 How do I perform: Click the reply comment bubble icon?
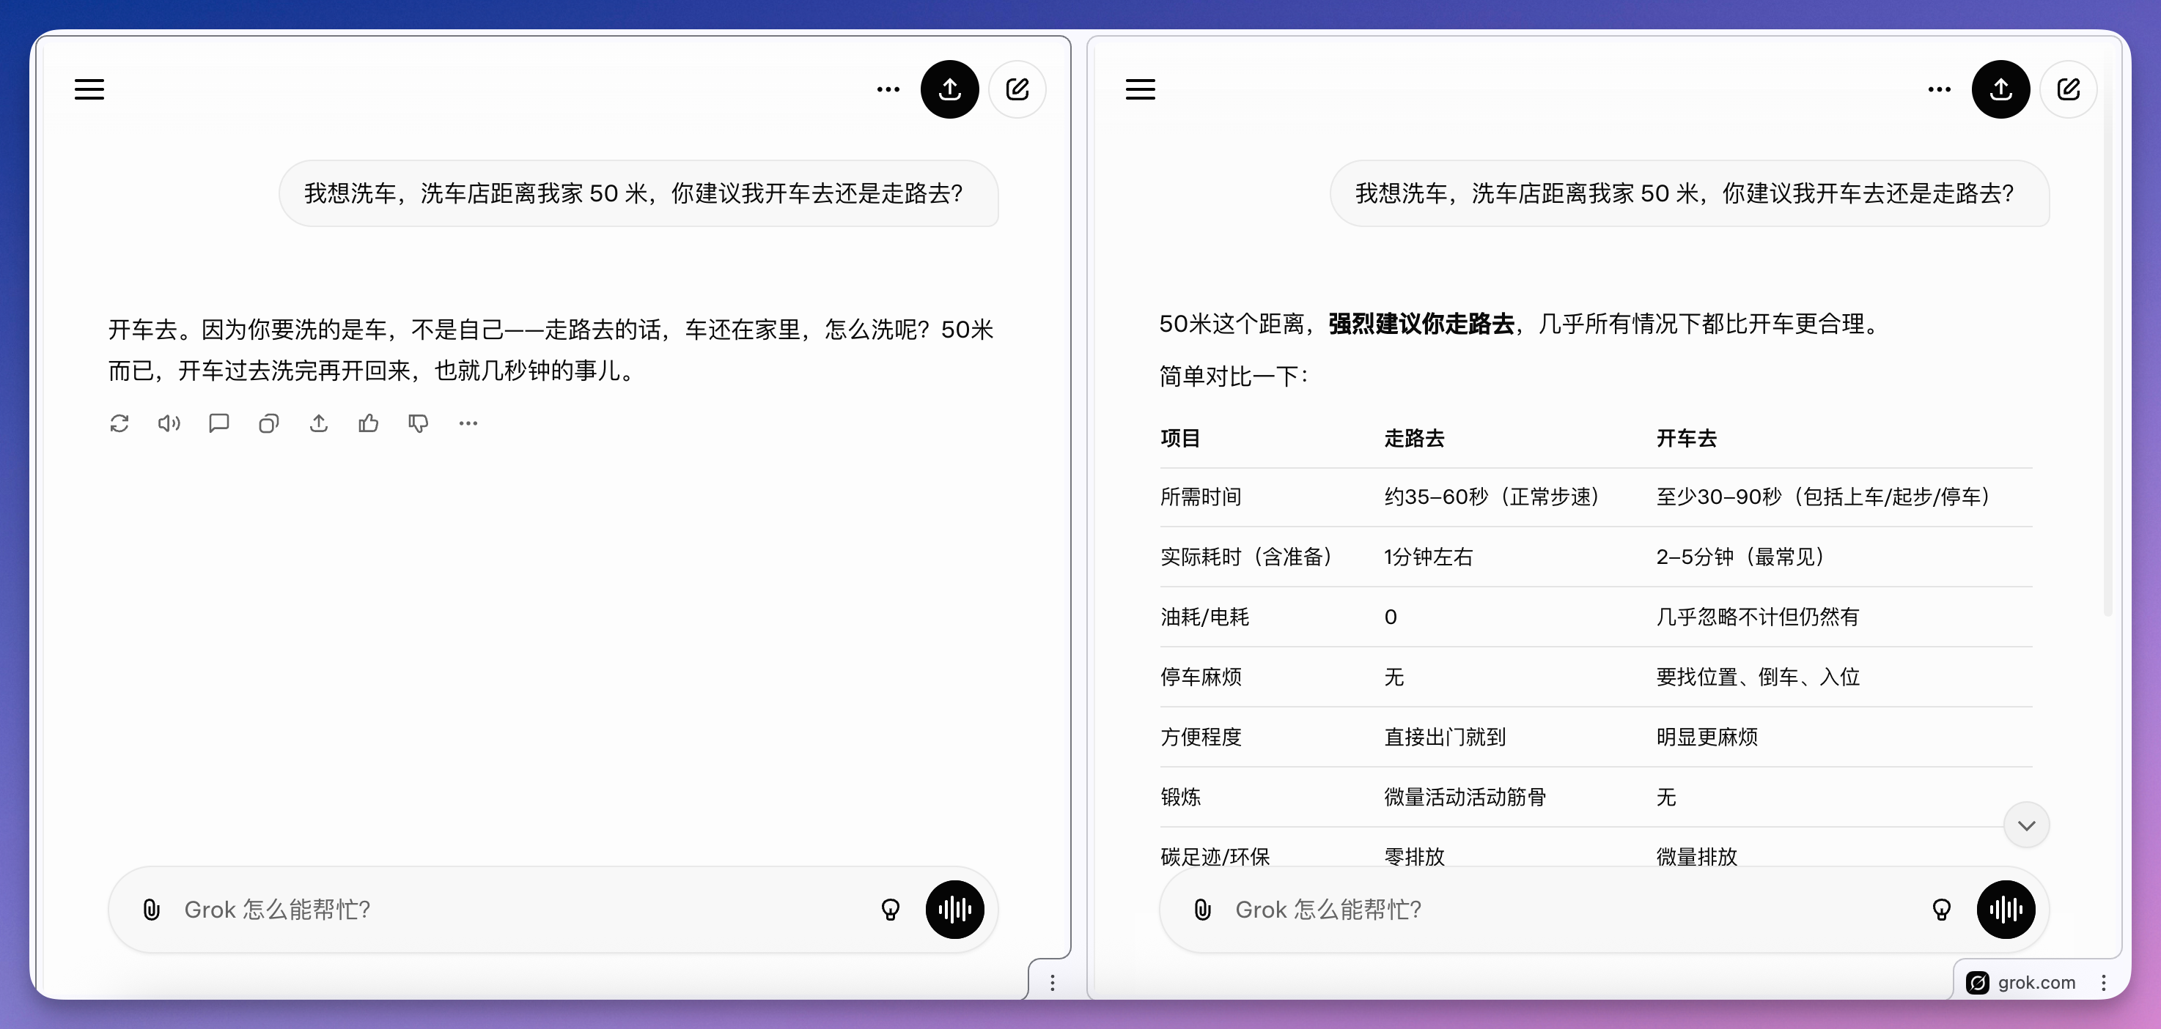pyautogui.click(x=219, y=423)
